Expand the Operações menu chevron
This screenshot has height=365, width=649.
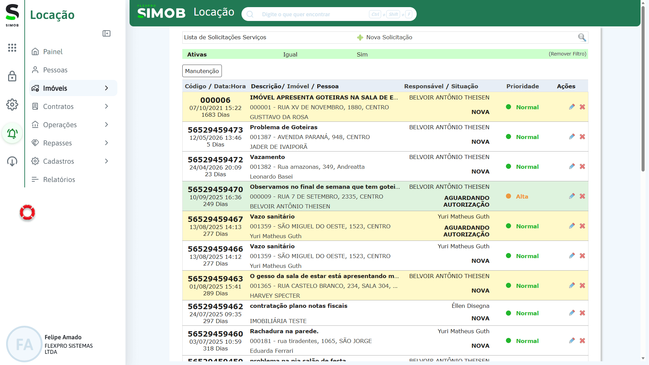[107, 125]
